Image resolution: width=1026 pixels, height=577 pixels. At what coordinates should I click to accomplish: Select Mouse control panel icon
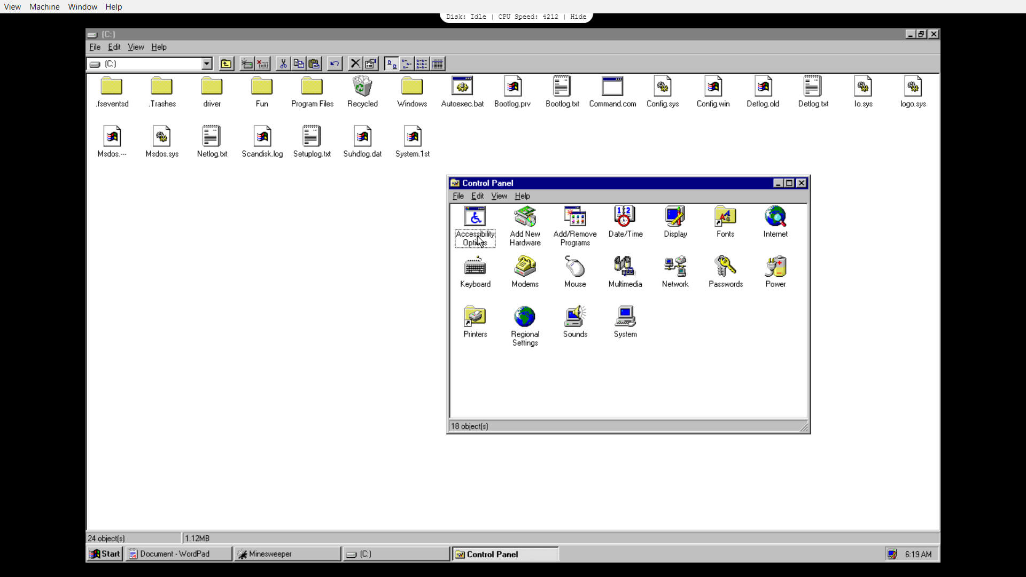click(x=575, y=272)
